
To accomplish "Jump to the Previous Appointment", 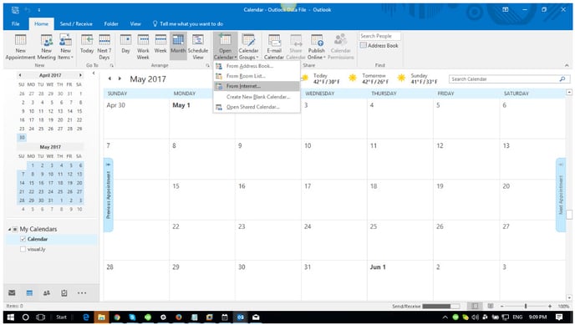I will click(x=108, y=195).
